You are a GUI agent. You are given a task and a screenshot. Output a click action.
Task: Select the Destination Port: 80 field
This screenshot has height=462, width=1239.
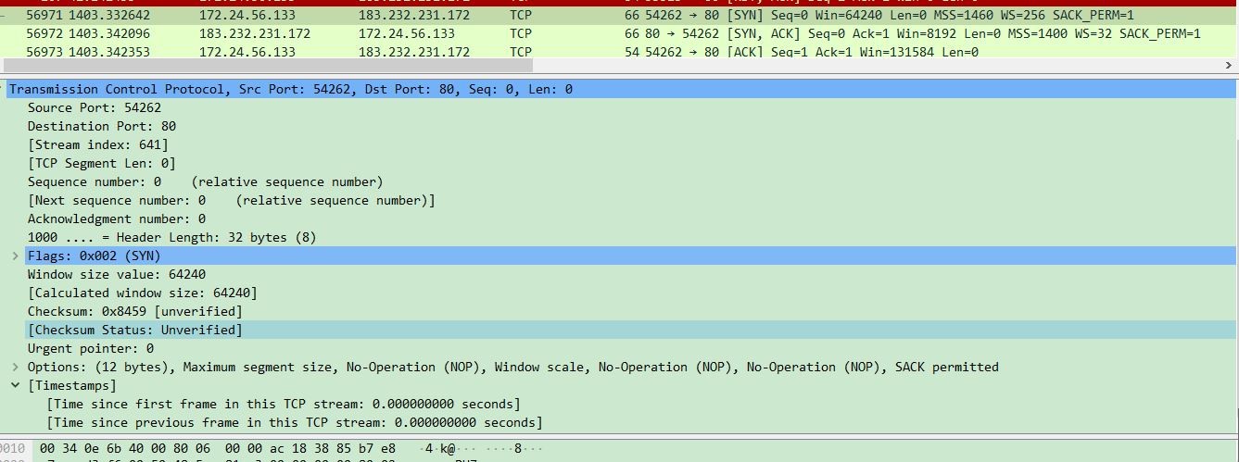pyautogui.click(x=101, y=126)
